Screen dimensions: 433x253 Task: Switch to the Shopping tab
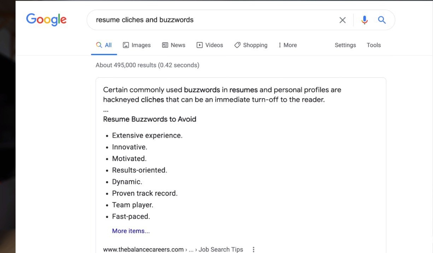point(251,45)
